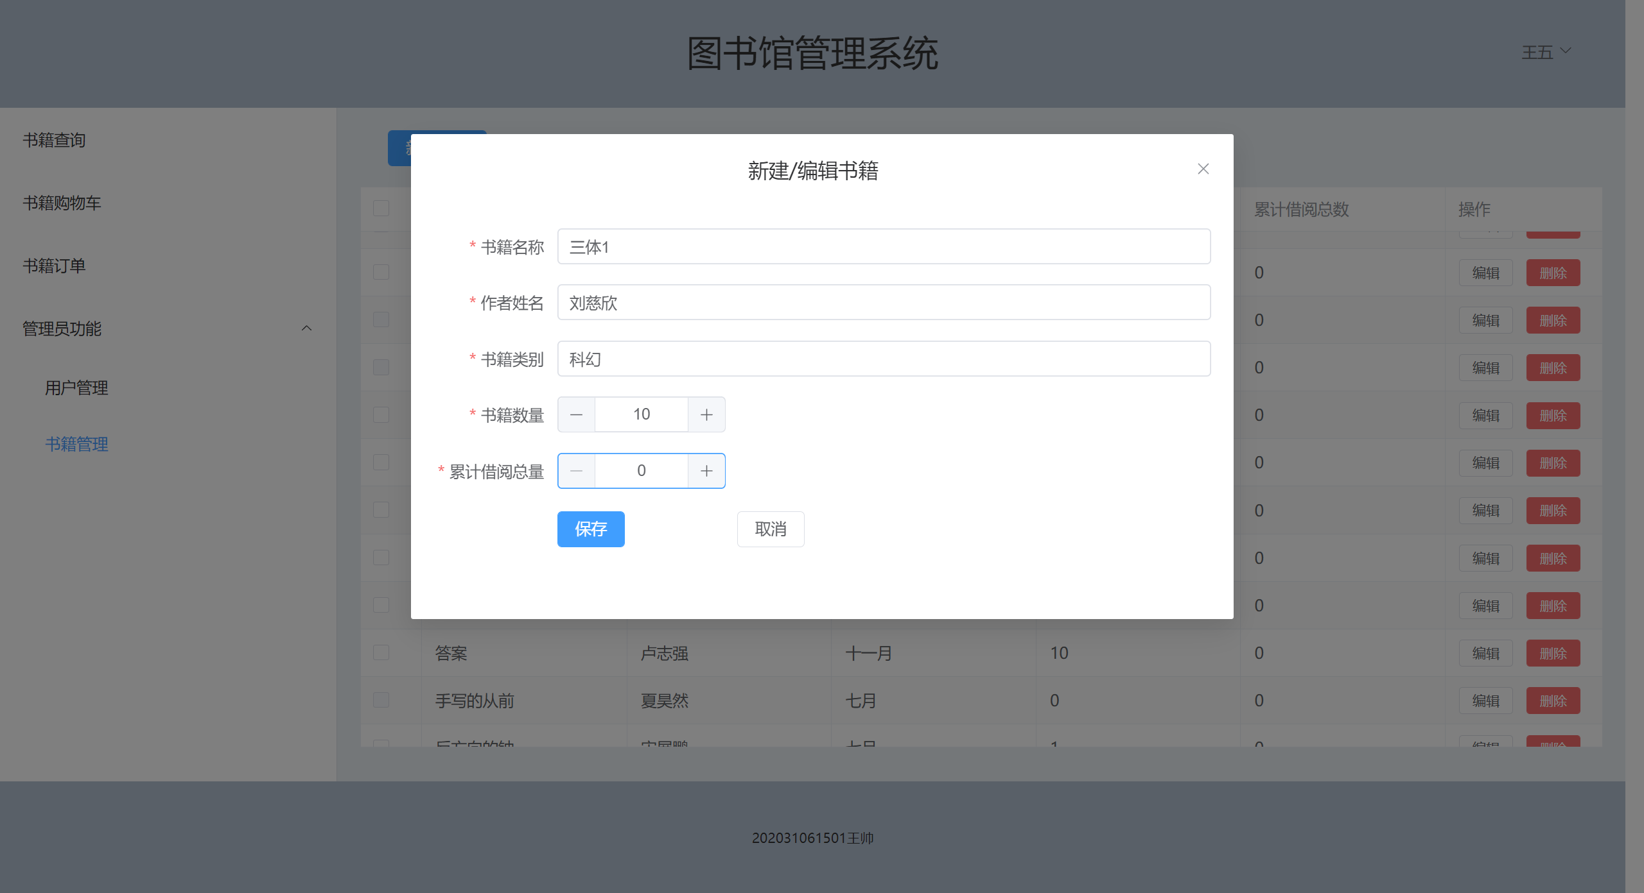Image resolution: width=1644 pixels, height=893 pixels.
Task: Collapse the 管理员功能 menu chevron
Action: click(x=306, y=328)
